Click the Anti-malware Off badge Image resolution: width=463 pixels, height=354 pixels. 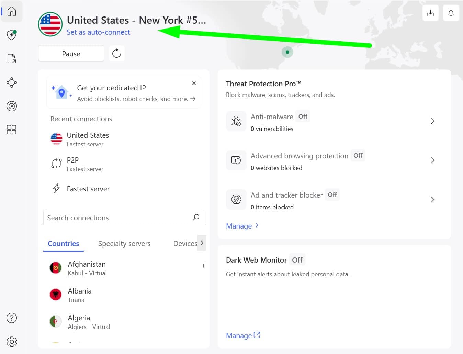pos(303,116)
